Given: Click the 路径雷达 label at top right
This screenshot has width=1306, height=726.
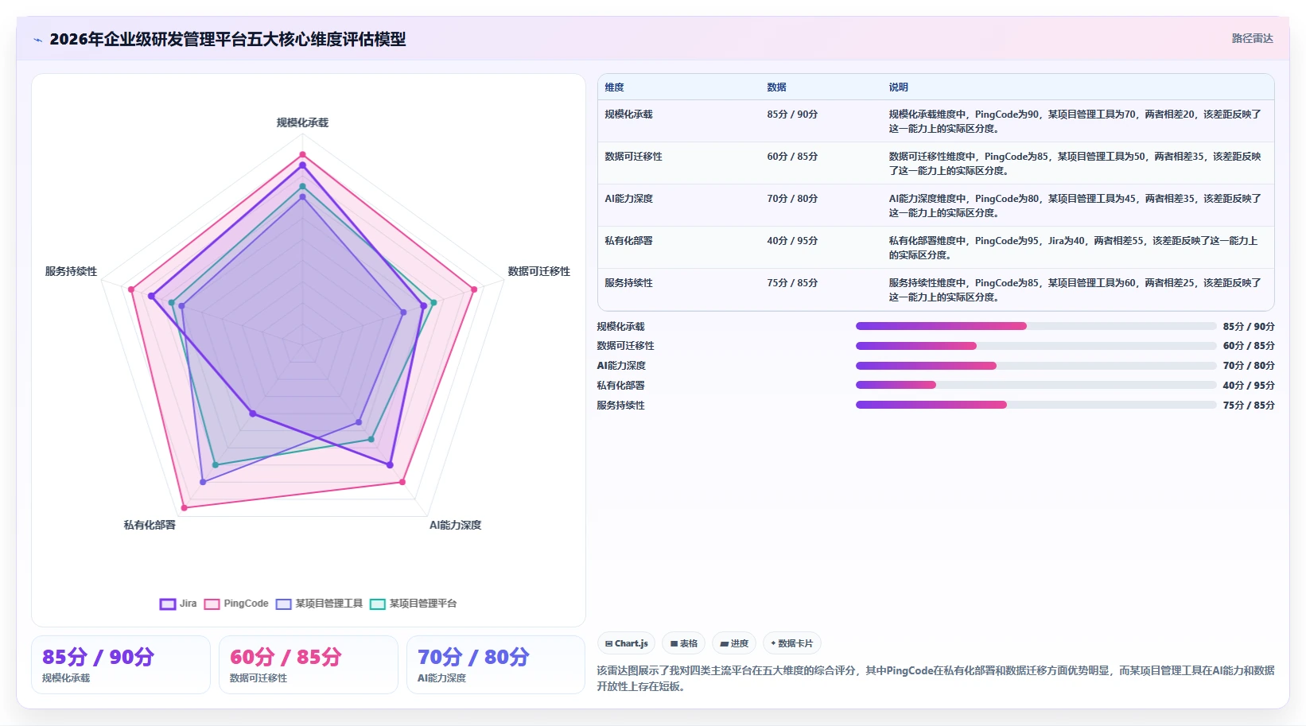Looking at the screenshot, I should pyautogui.click(x=1252, y=38).
